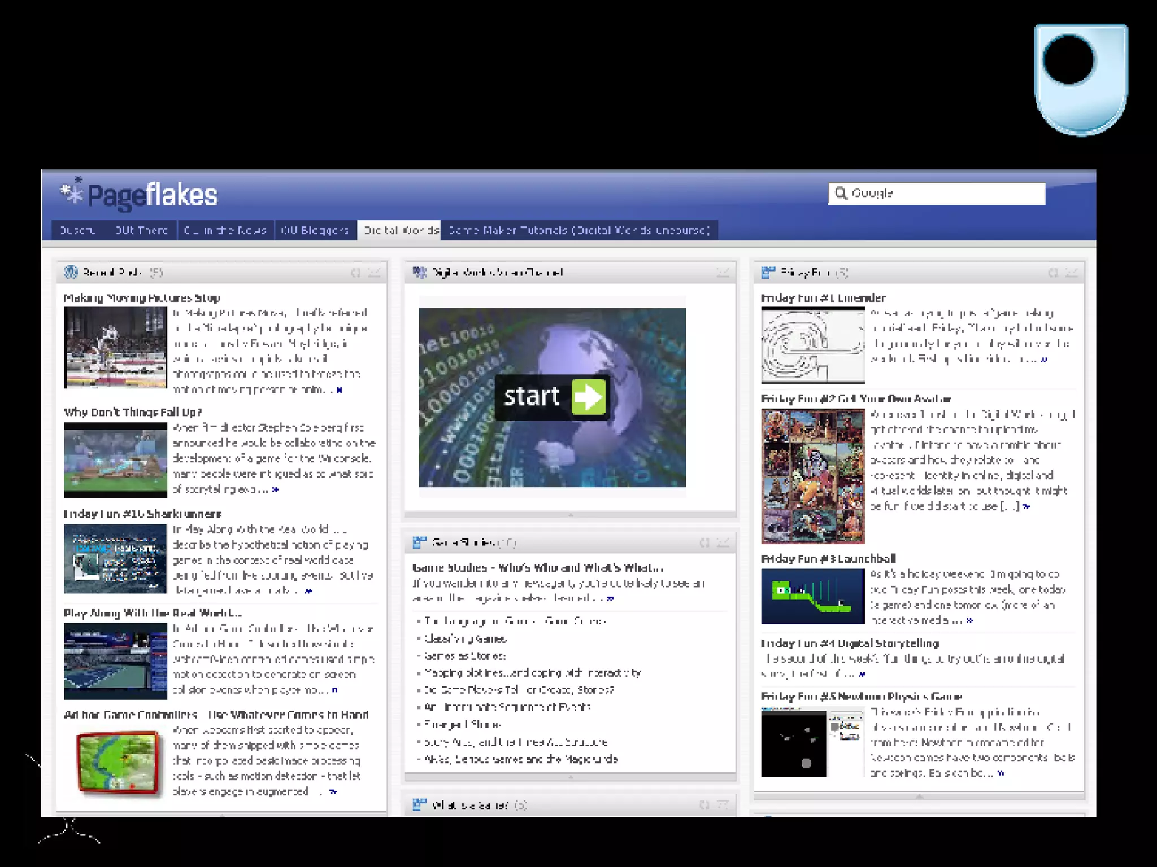Click the Game Studies widget feed icon
Image resolution: width=1157 pixels, height=867 pixels.
[419, 542]
